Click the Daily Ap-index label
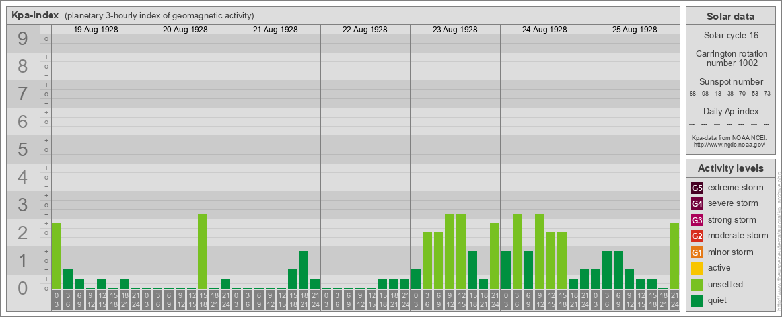The width and height of the screenshot is (782, 317). coord(731,111)
